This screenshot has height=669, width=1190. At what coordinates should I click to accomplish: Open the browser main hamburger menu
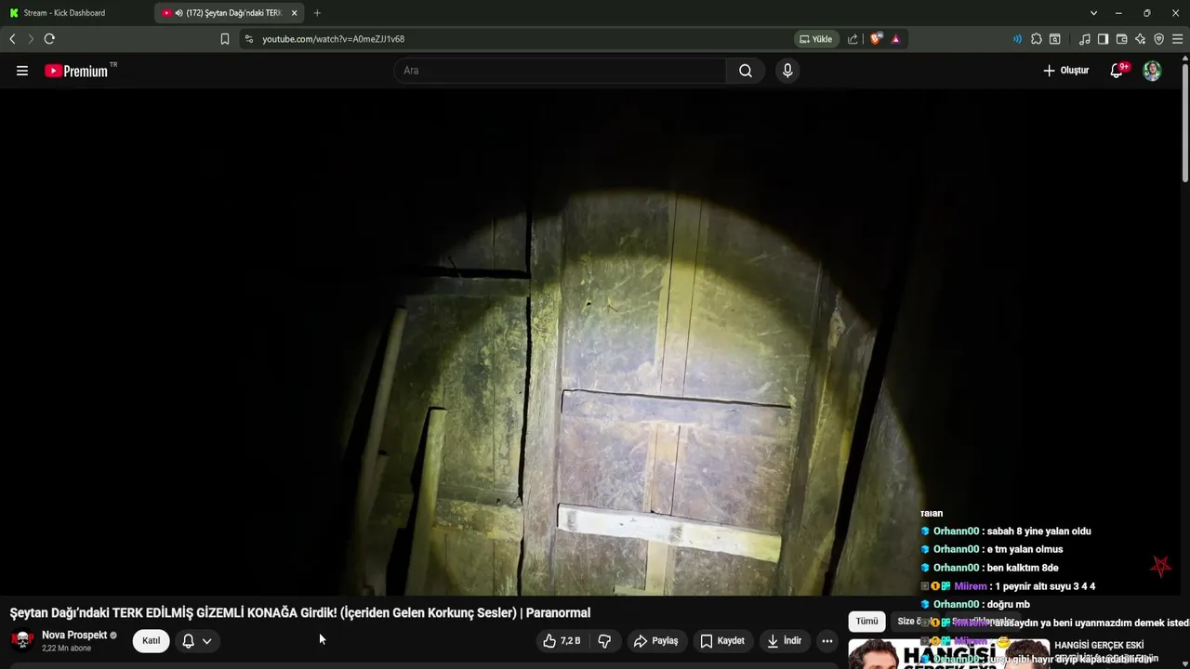tap(1177, 39)
